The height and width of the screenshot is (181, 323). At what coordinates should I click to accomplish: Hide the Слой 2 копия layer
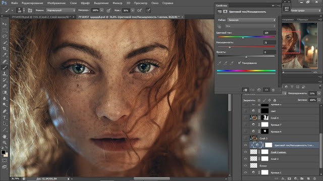[x=245, y=152]
